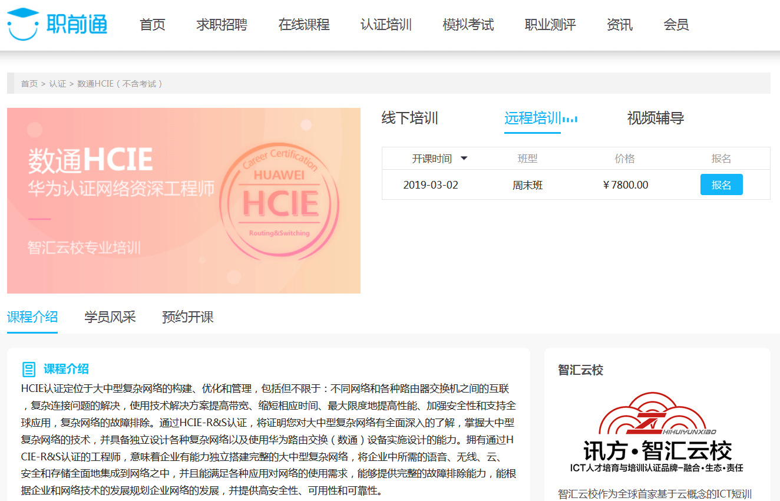Screen dimensions: 780x501
Task: Click the 课程介绍 document icon
Action: pos(28,370)
